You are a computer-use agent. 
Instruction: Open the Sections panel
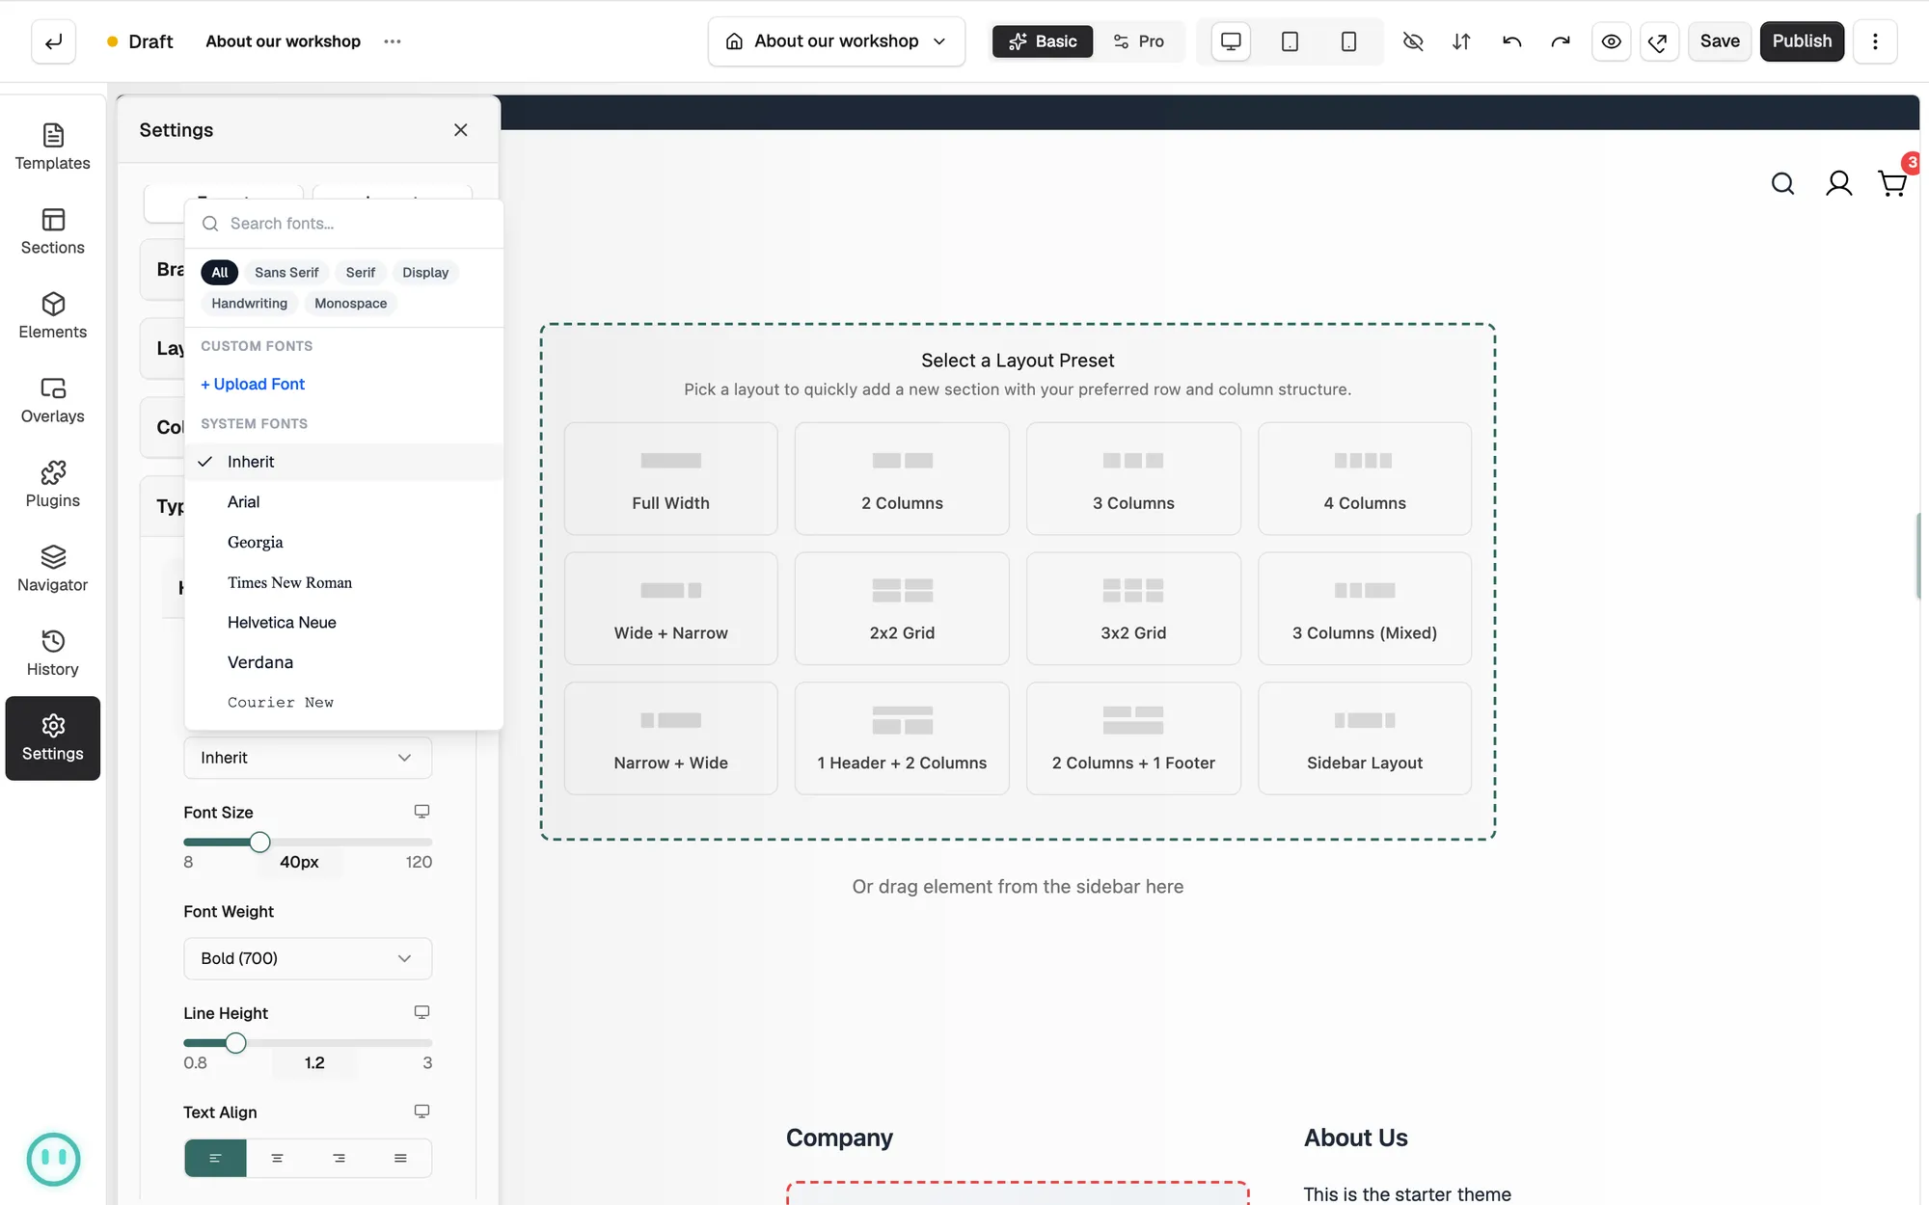pyautogui.click(x=52, y=231)
